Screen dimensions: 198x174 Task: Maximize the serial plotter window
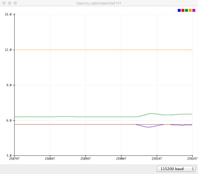coord(15,3)
